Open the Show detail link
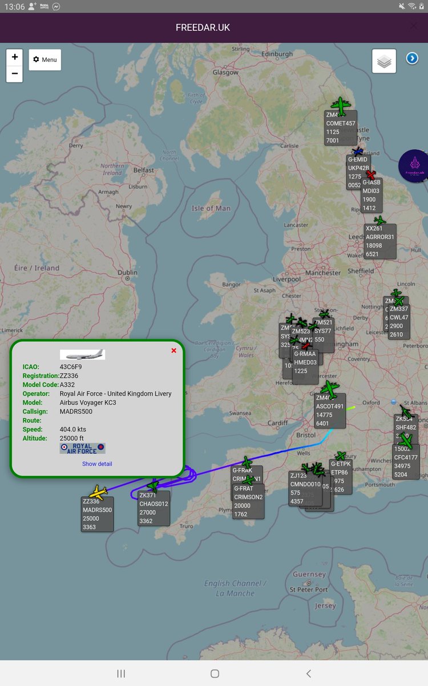428x686 pixels. click(97, 464)
